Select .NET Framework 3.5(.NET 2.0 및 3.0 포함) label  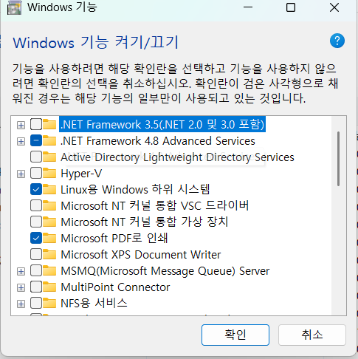pos(162,124)
